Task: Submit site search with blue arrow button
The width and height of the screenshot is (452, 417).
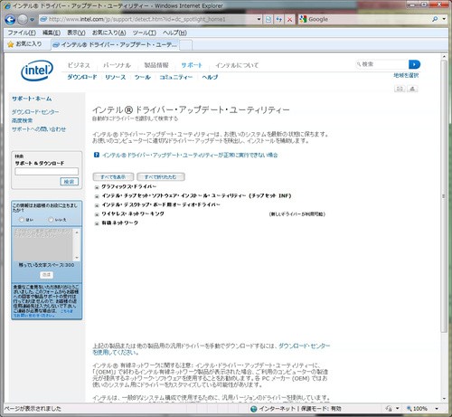Action: click(414, 64)
